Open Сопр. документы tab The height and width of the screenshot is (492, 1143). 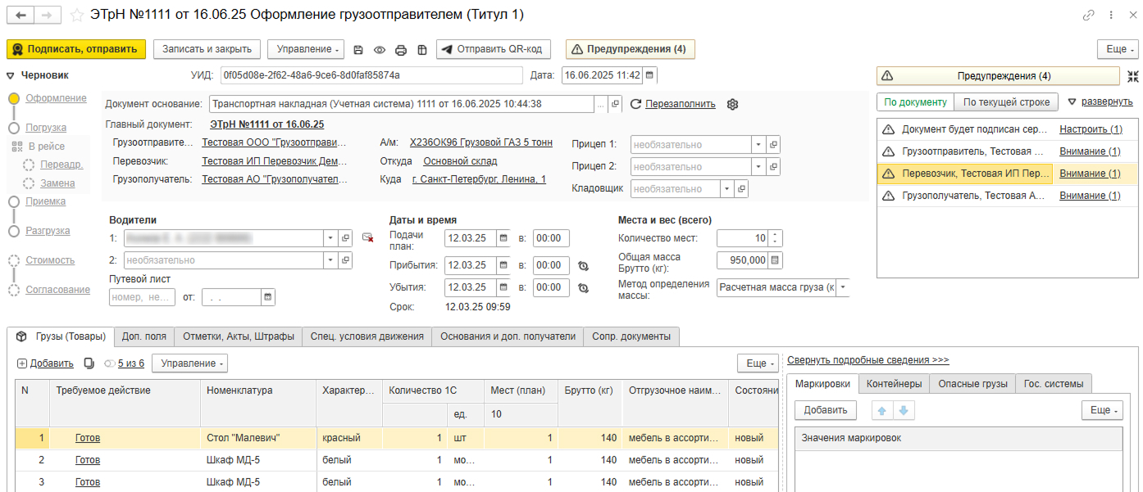(x=631, y=336)
